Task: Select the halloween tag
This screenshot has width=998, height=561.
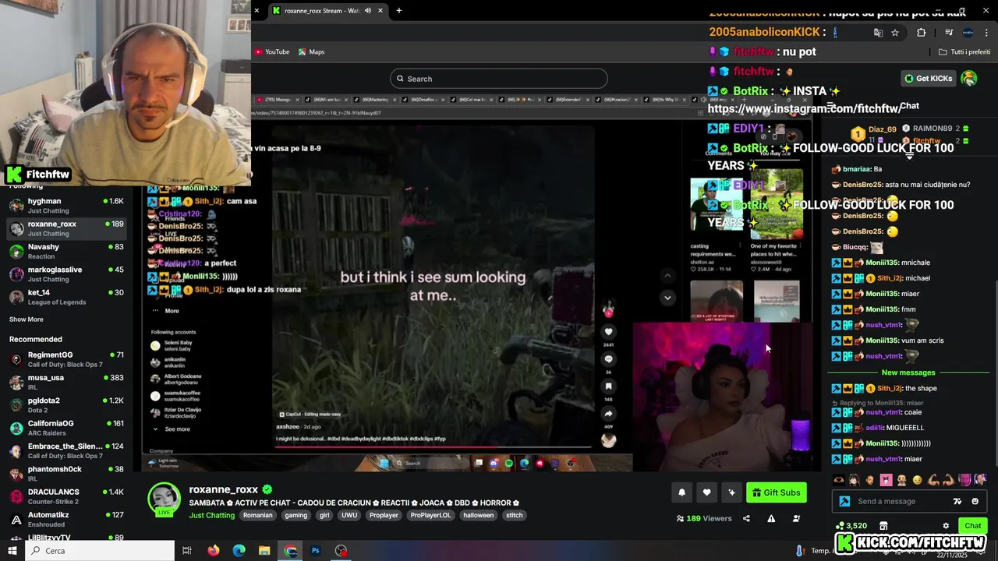Action: pyautogui.click(x=478, y=515)
